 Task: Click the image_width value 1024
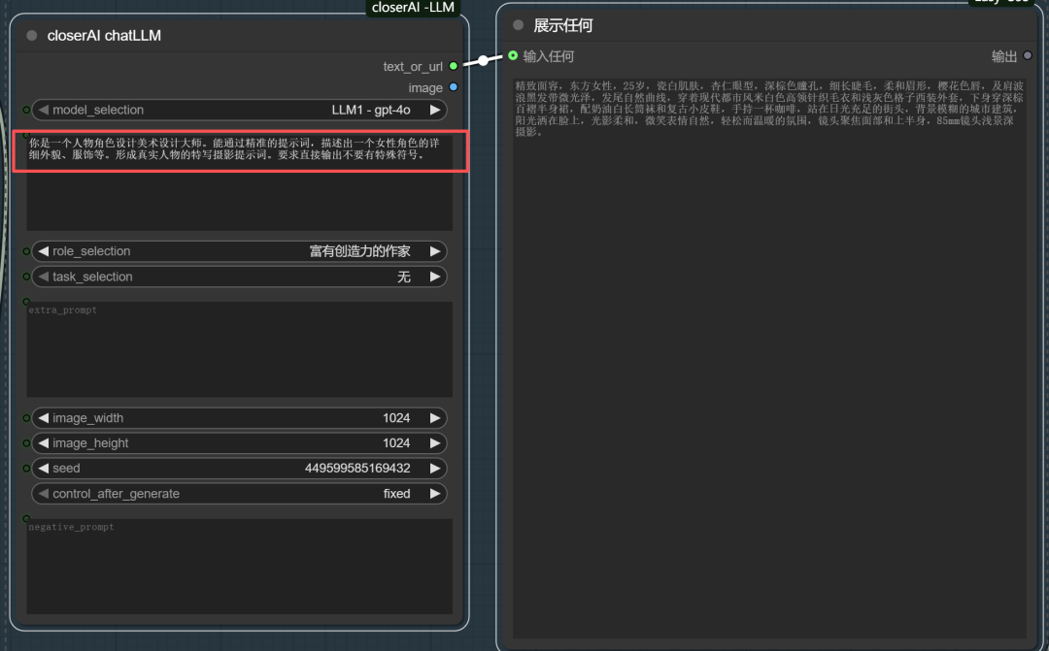[396, 418]
